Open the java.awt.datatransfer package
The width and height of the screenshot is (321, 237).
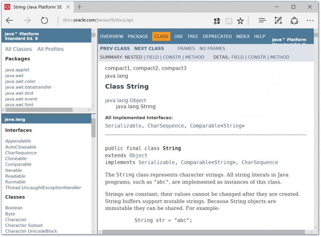point(28,87)
